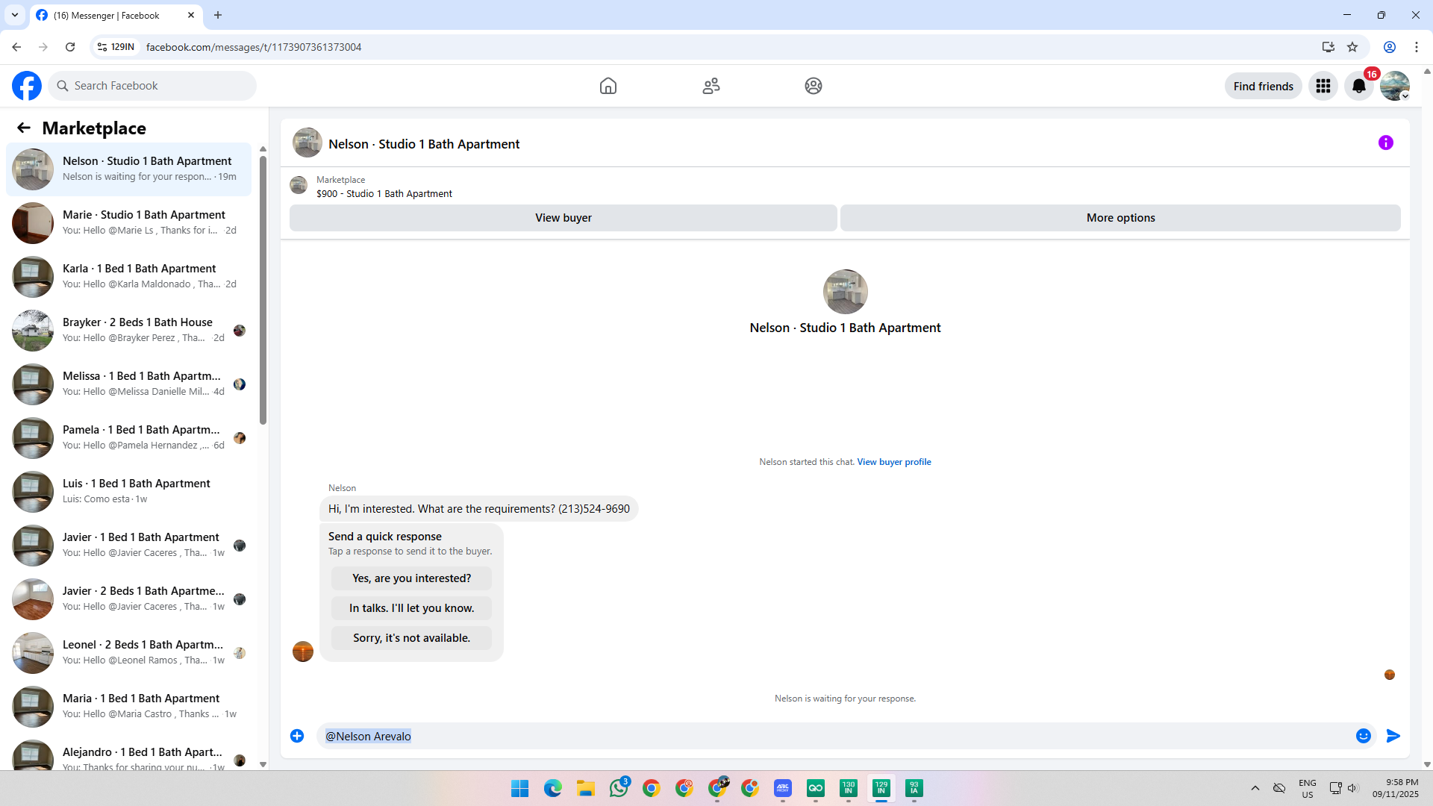1433x806 pixels.
Task: Go back from Marketplace with arrow
Action: (x=24, y=128)
